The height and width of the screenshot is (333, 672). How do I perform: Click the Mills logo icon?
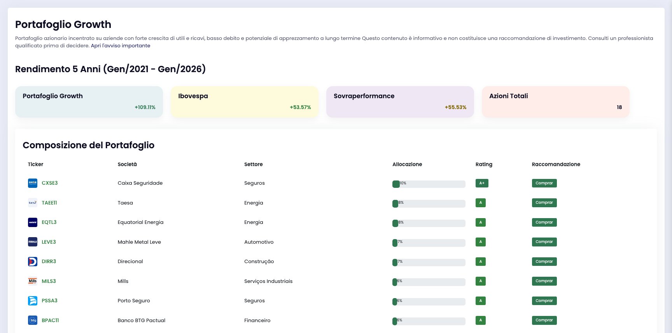pyautogui.click(x=33, y=281)
